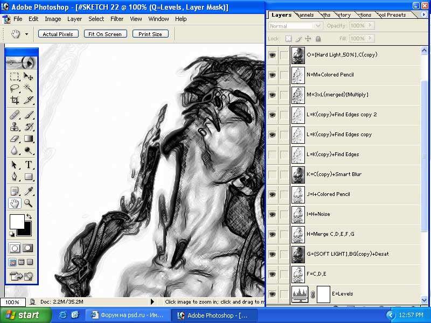Hide the M=3xL(merged)[Multiply] layer
This screenshot has height=323, width=431.
(x=272, y=95)
